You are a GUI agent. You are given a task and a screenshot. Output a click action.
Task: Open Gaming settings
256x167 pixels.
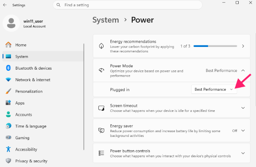pyautogui.click(x=43, y=137)
